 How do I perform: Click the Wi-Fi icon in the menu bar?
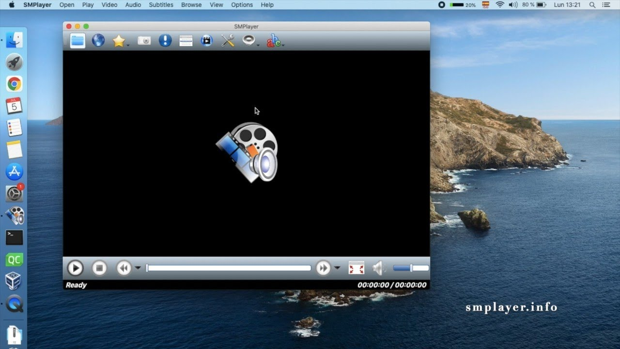tap(500, 5)
